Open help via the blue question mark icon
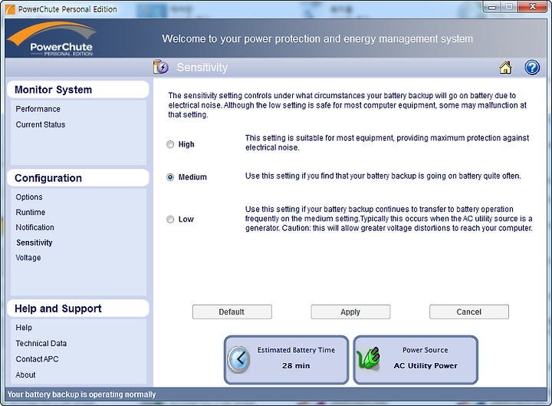552x406 pixels. (532, 68)
